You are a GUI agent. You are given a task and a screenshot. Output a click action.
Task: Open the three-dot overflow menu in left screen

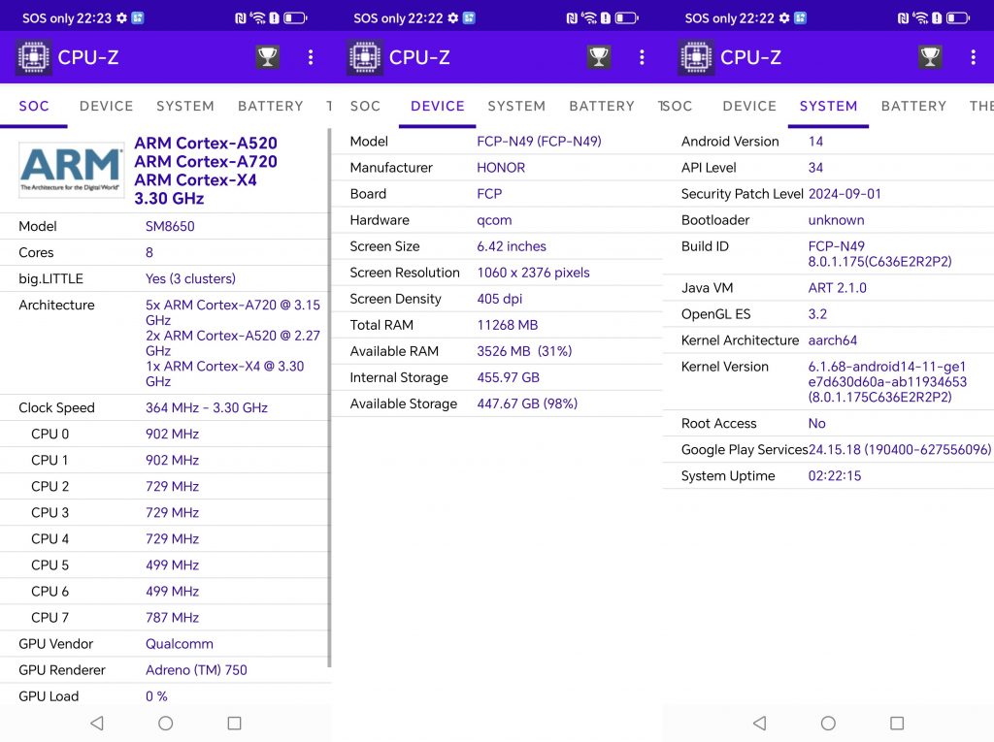click(x=311, y=57)
